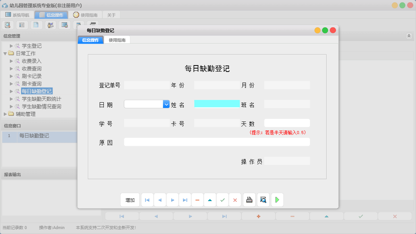The height and width of the screenshot is (234, 416).
Task: Click inside the highlighted 姓名 input field
Action: coord(217,104)
